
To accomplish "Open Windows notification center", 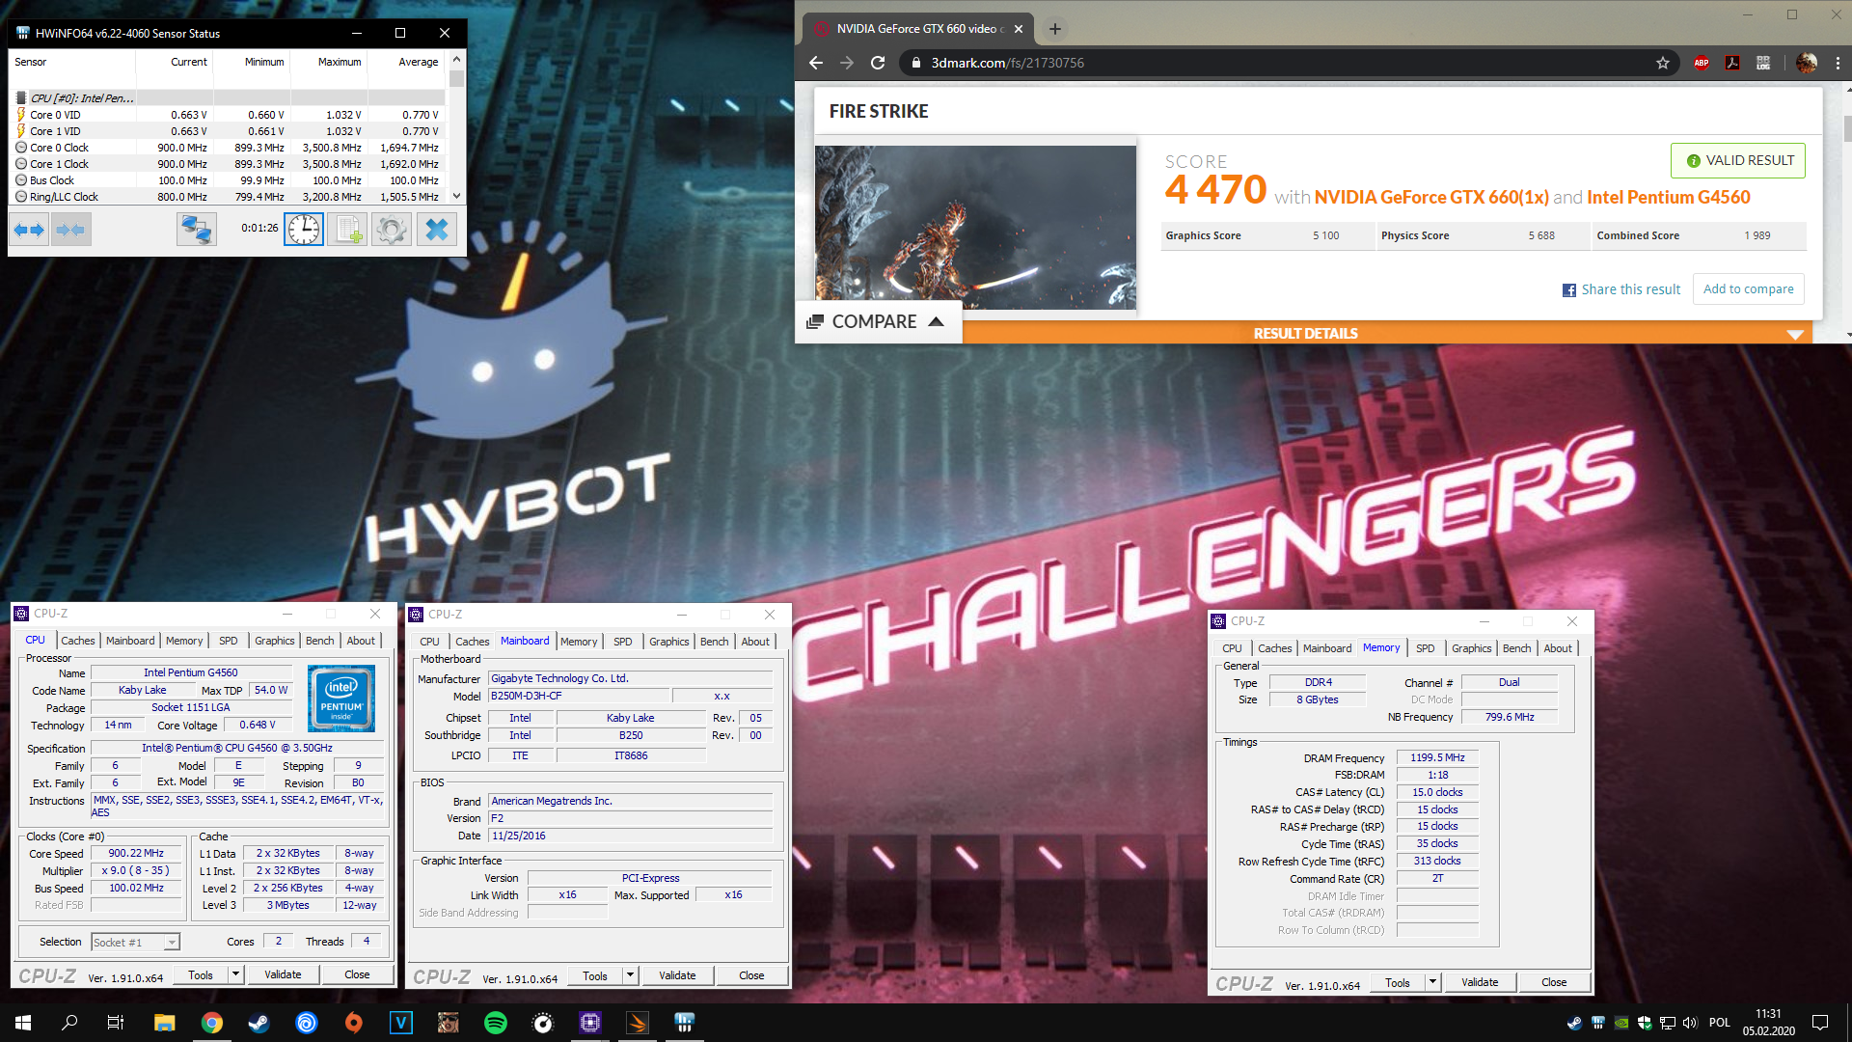I will [x=1820, y=1023].
